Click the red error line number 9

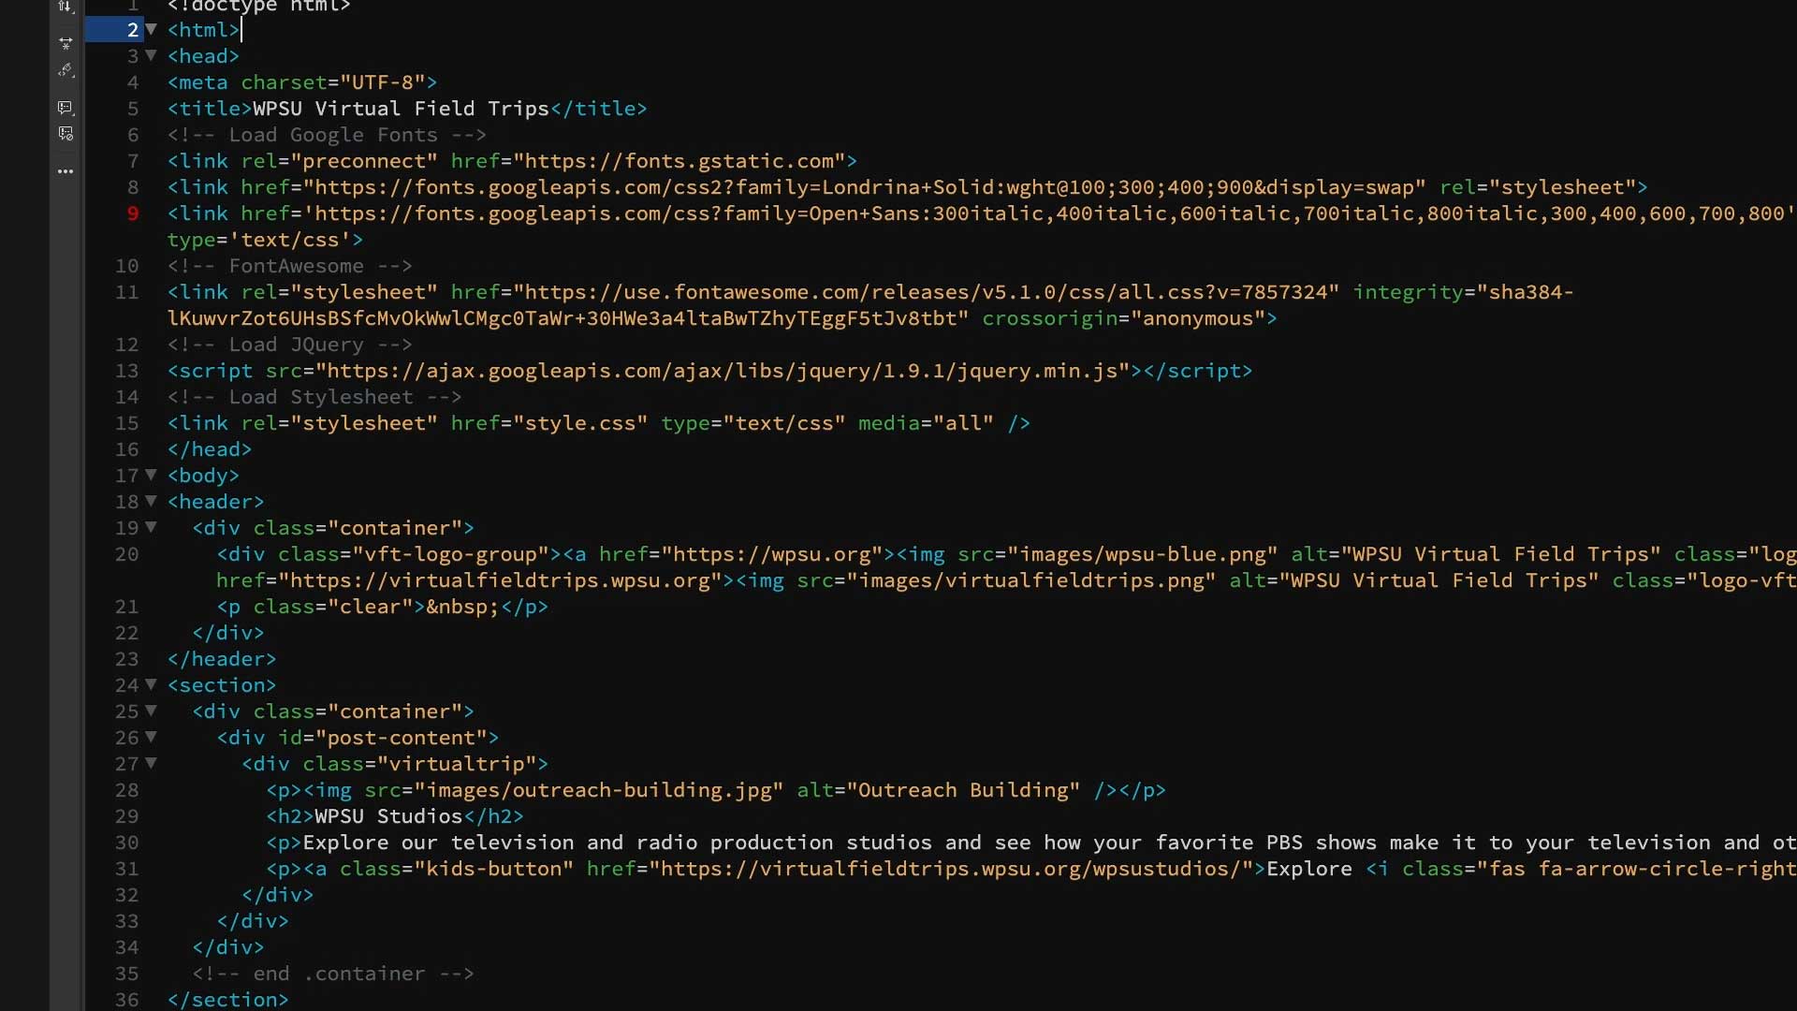(x=133, y=213)
